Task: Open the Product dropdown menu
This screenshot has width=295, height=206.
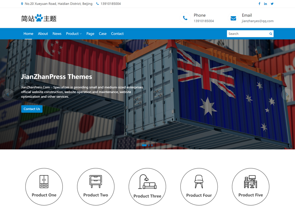Action: 73,34
